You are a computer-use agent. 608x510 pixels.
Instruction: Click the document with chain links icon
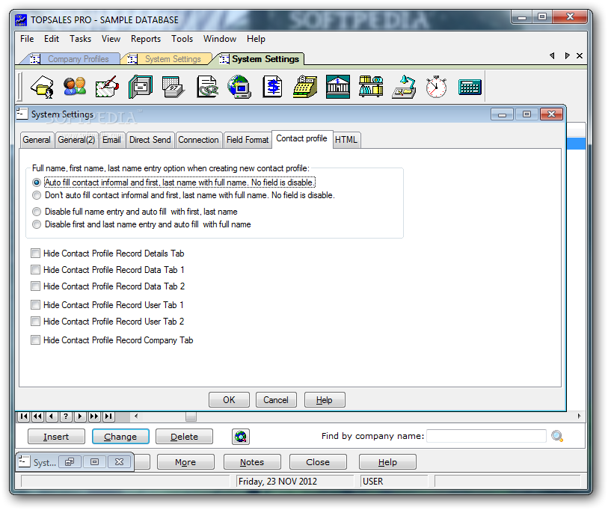(206, 87)
